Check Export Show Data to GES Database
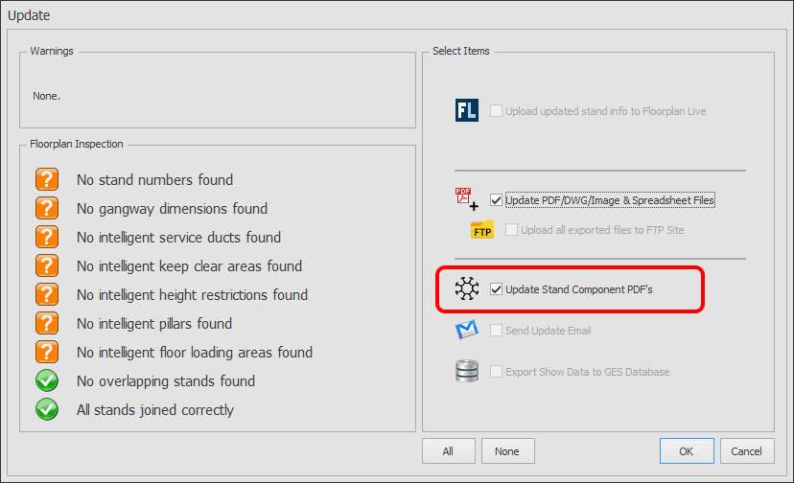The image size is (794, 483). tap(497, 372)
